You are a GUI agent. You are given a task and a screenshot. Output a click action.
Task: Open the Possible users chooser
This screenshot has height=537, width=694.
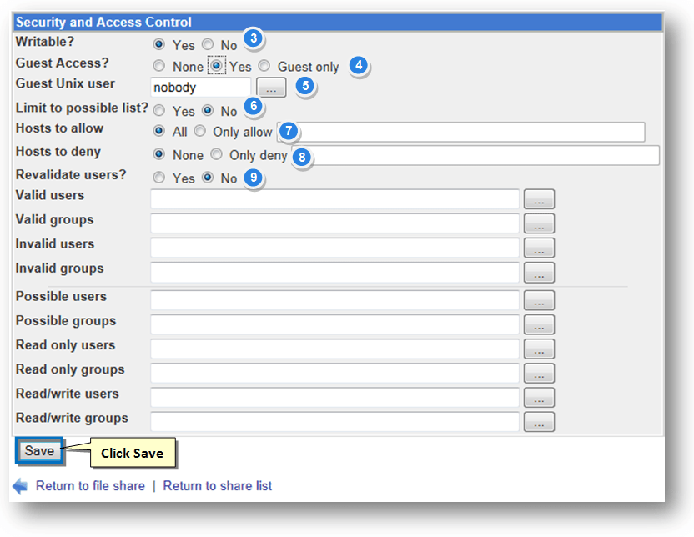(539, 300)
